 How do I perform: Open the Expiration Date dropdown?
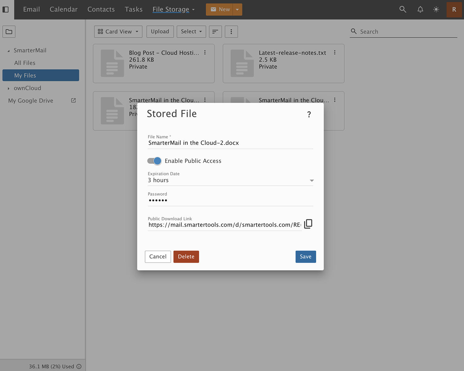tap(311, 180)
